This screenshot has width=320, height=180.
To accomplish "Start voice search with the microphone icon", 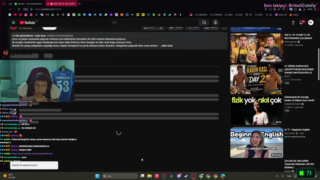I will click(x=215, y=22).
